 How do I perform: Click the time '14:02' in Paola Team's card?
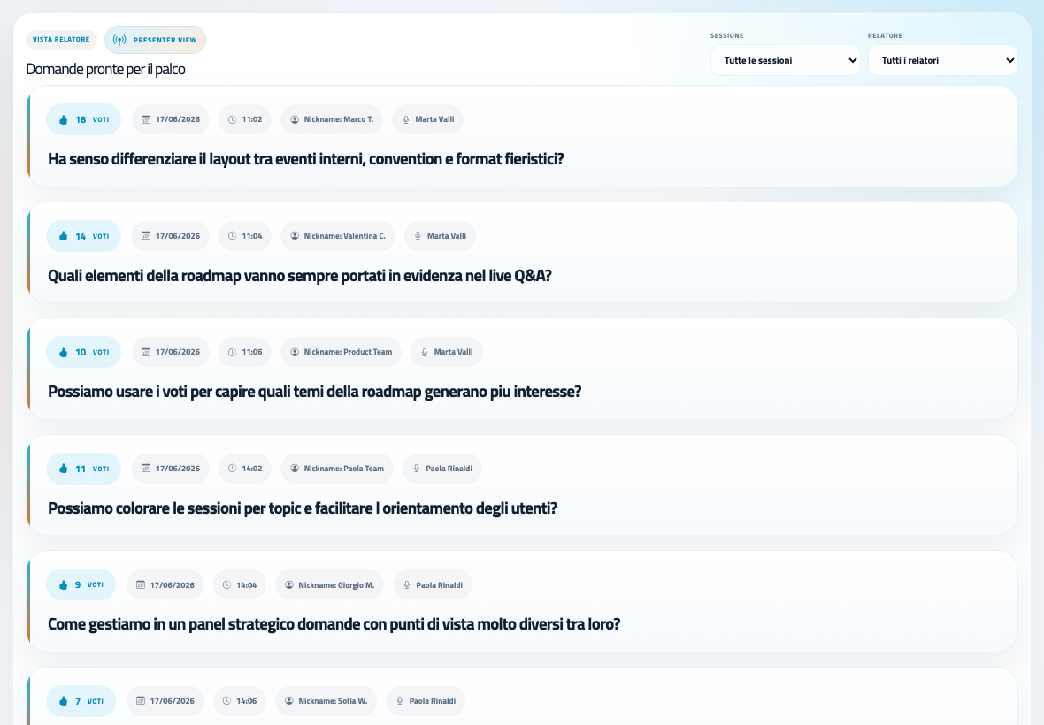pyautogui.click(x=251, y=469)
